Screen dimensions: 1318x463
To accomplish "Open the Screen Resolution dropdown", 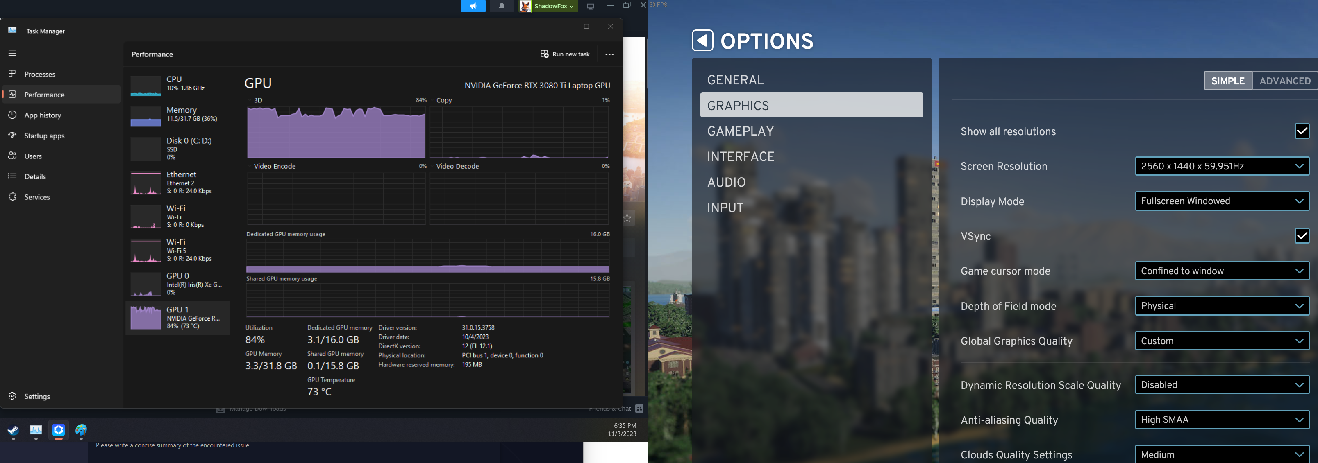I will pos(1222,166).
